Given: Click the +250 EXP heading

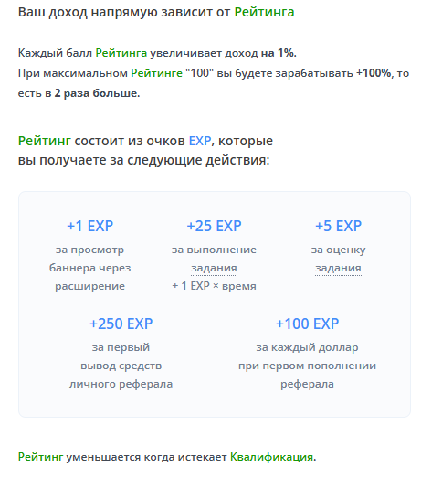Looking at the screenshot, I should tap(121, 324).
